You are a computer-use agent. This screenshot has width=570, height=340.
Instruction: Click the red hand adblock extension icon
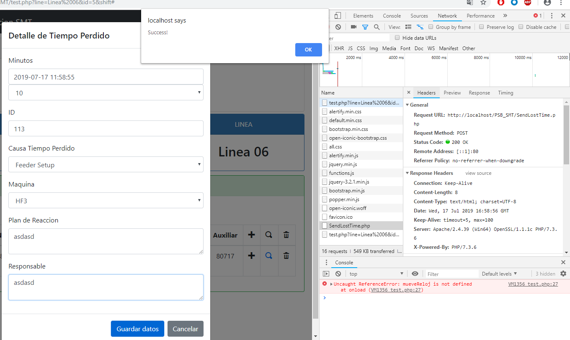(501, 3)
